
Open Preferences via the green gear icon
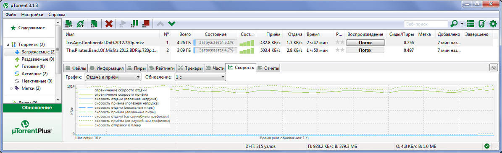click(493, 23)
